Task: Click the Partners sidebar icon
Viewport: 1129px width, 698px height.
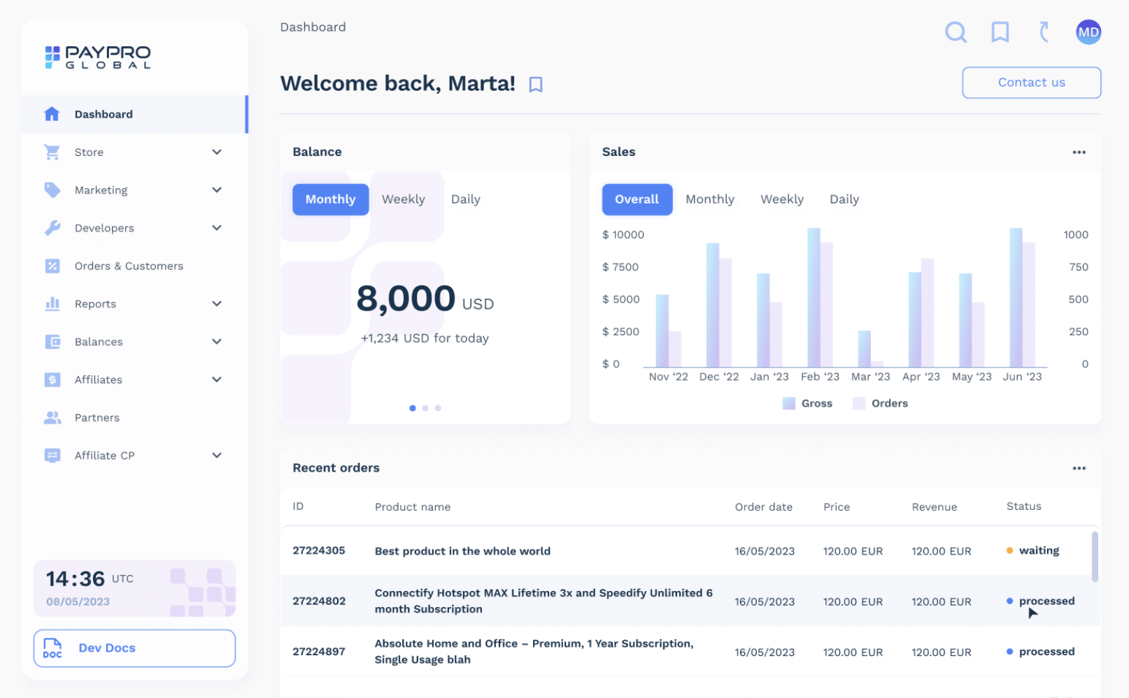Action: 52,418
